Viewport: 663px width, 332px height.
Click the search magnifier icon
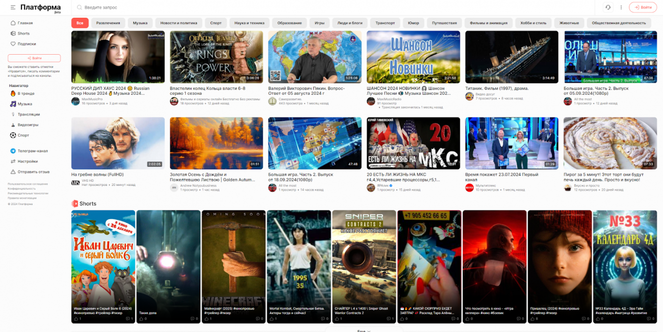(x=79, y=7)
